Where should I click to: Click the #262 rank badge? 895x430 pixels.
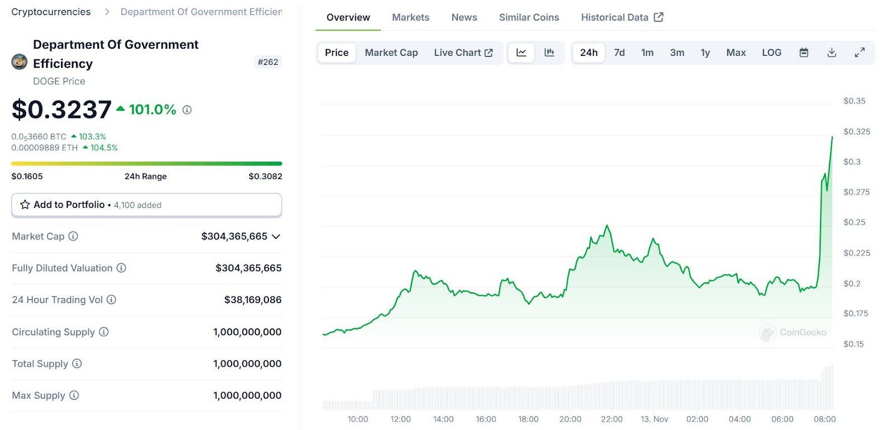268,62
